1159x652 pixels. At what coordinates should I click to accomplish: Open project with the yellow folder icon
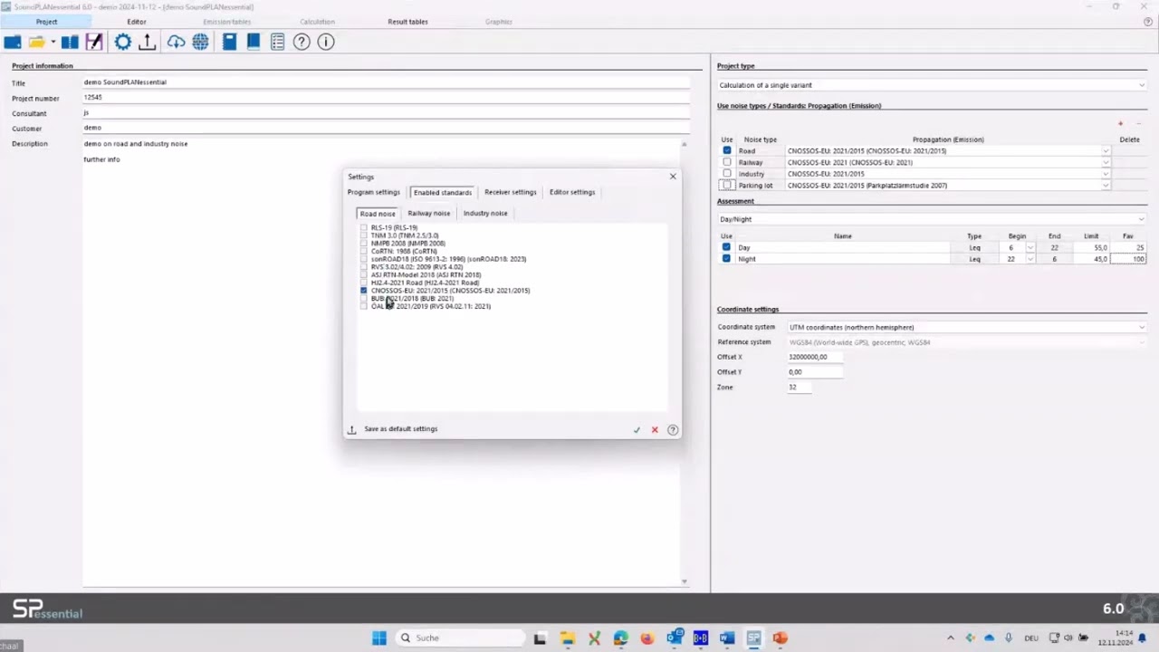coord(36,42)
